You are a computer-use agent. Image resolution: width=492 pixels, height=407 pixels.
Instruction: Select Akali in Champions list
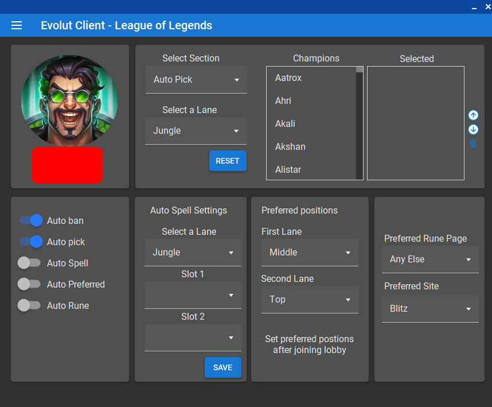click(311, 124)
